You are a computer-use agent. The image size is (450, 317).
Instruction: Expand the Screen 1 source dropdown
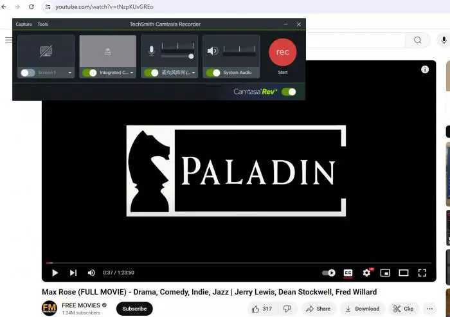69,73
